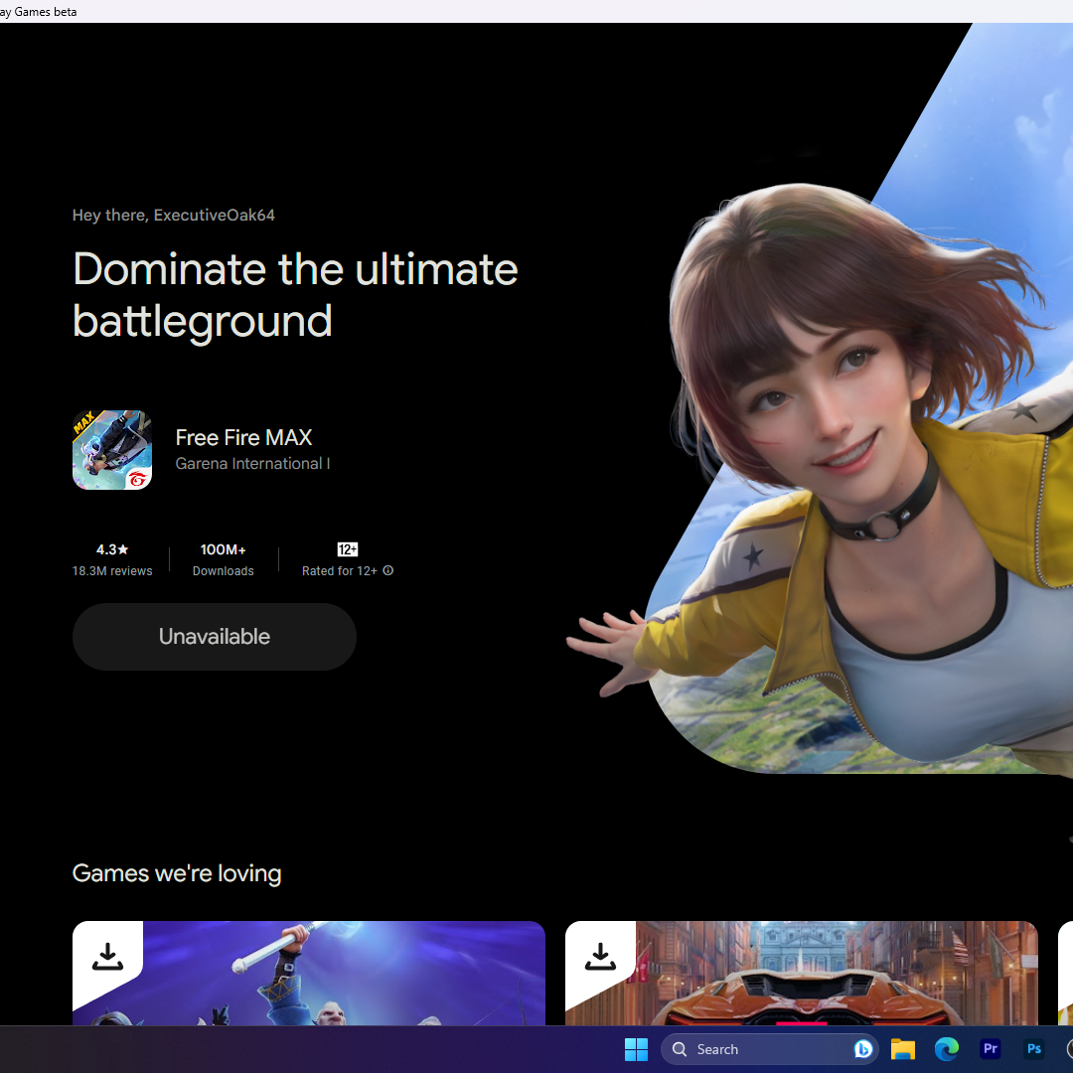Click download icon on the purple game card
This screenshot has height=1073, width=1073.
tap(107, 957)
